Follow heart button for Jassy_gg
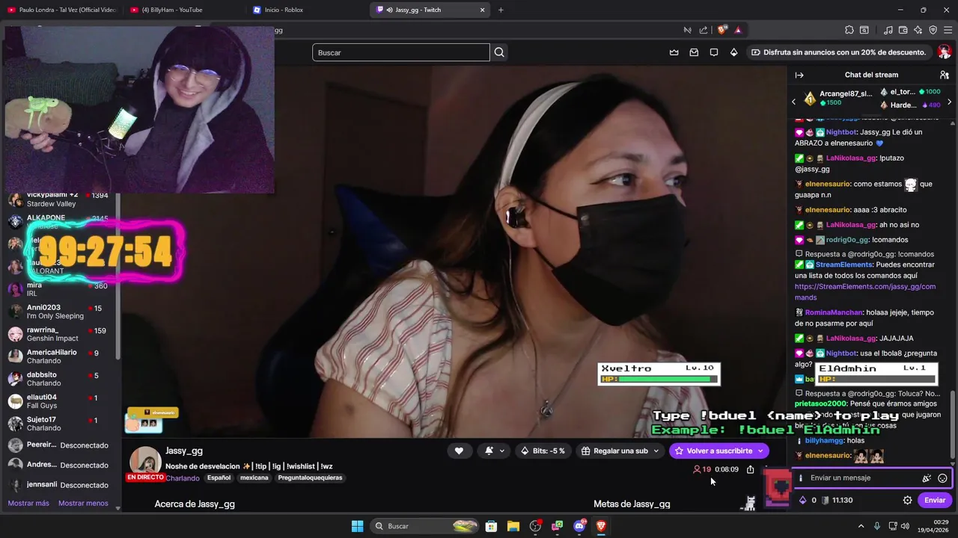Viewport: 958px width, 538px height. (x=459, y=451)
